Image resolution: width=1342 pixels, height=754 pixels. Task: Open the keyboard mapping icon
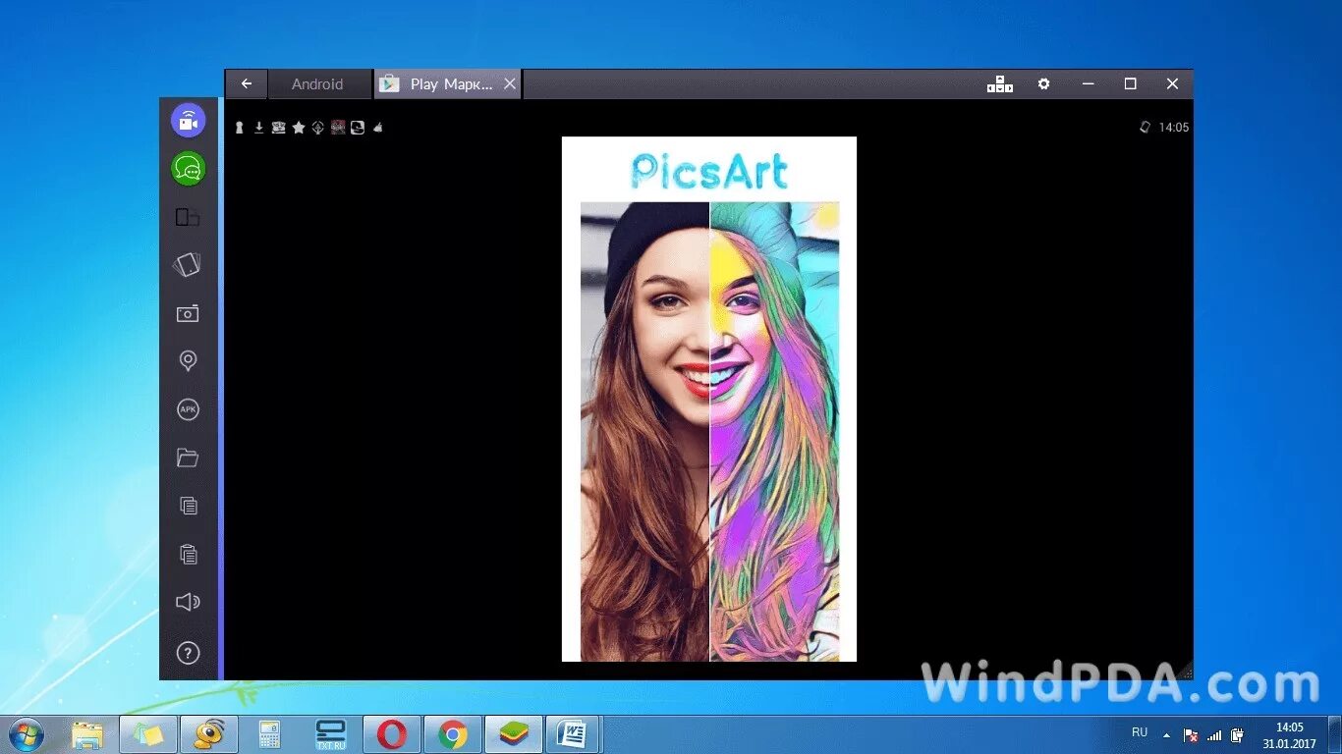1000,84
